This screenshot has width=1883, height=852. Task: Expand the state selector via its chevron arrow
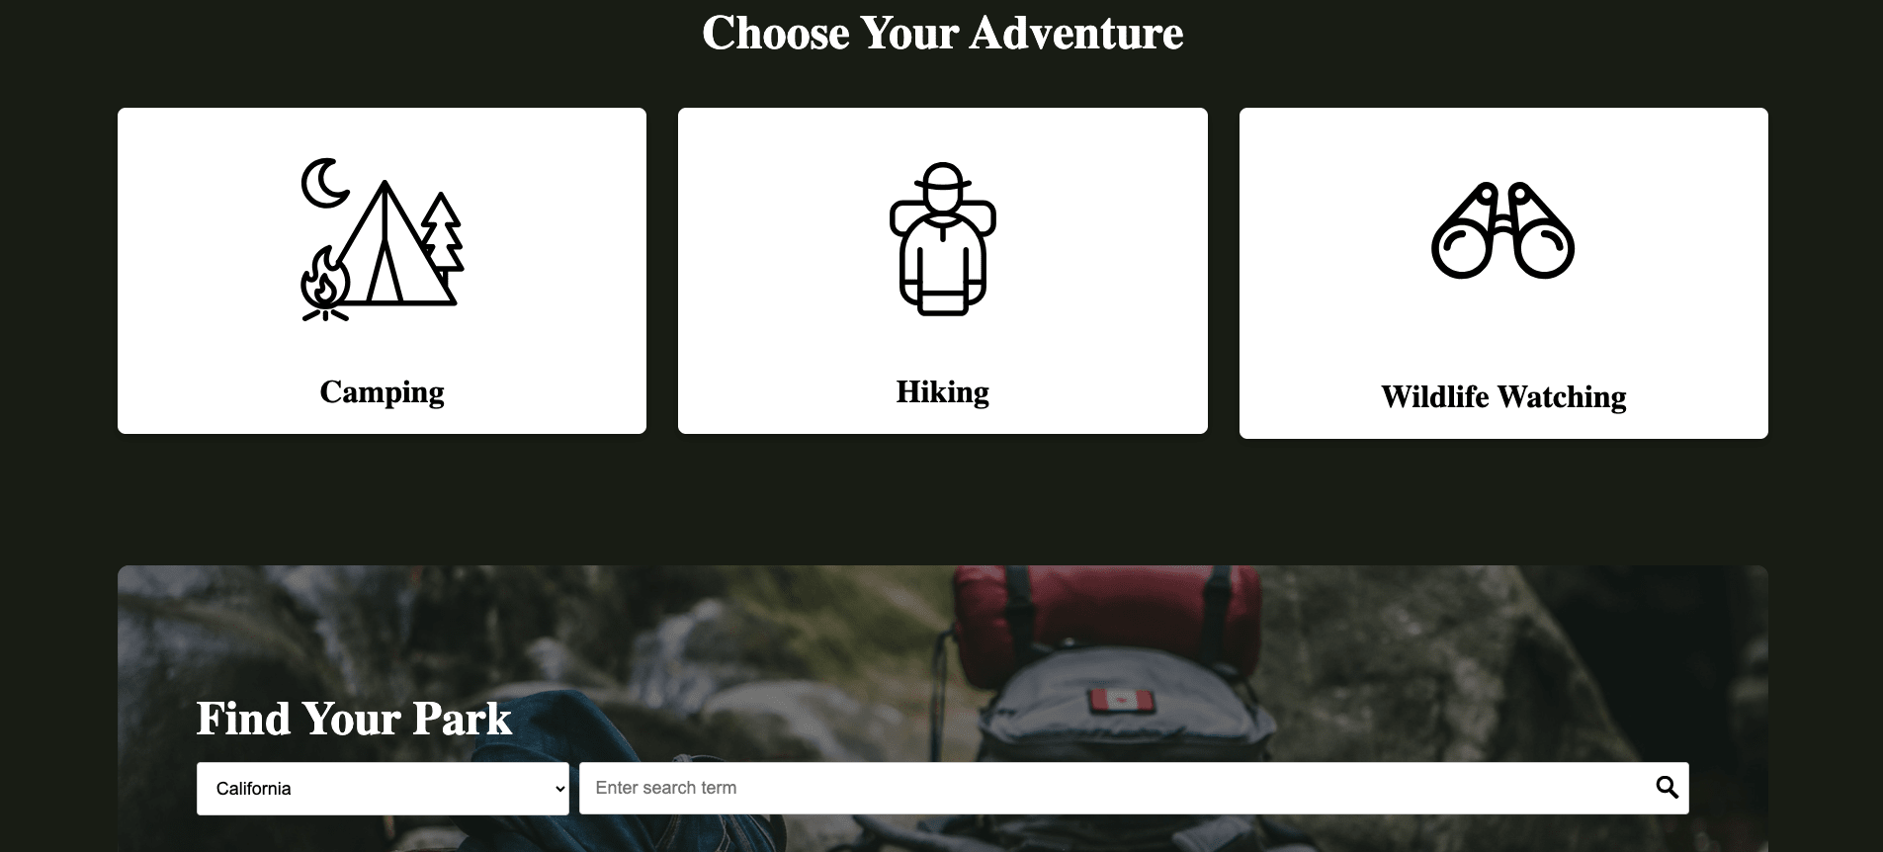[559, 789]
